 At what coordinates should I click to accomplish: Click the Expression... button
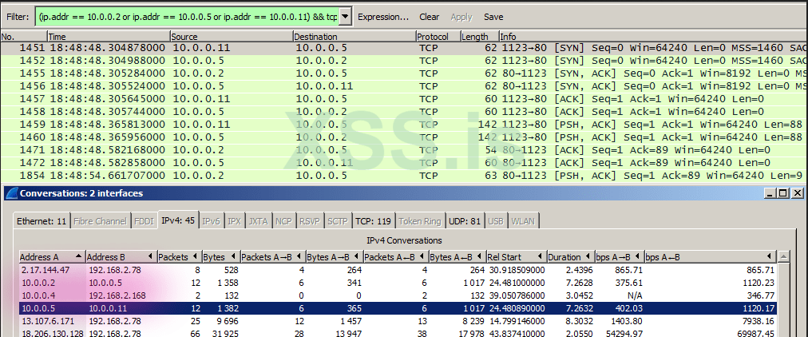tap(382, 17)
